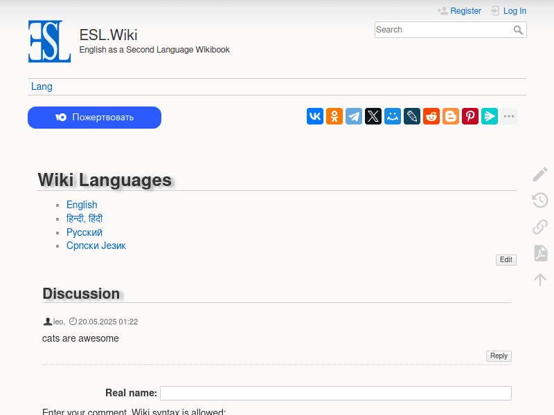Share on Pinterest
This screenshot has width=554, height=415.
(470, 116)
